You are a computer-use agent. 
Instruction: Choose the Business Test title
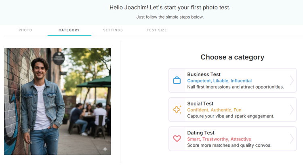click(204, 75)
